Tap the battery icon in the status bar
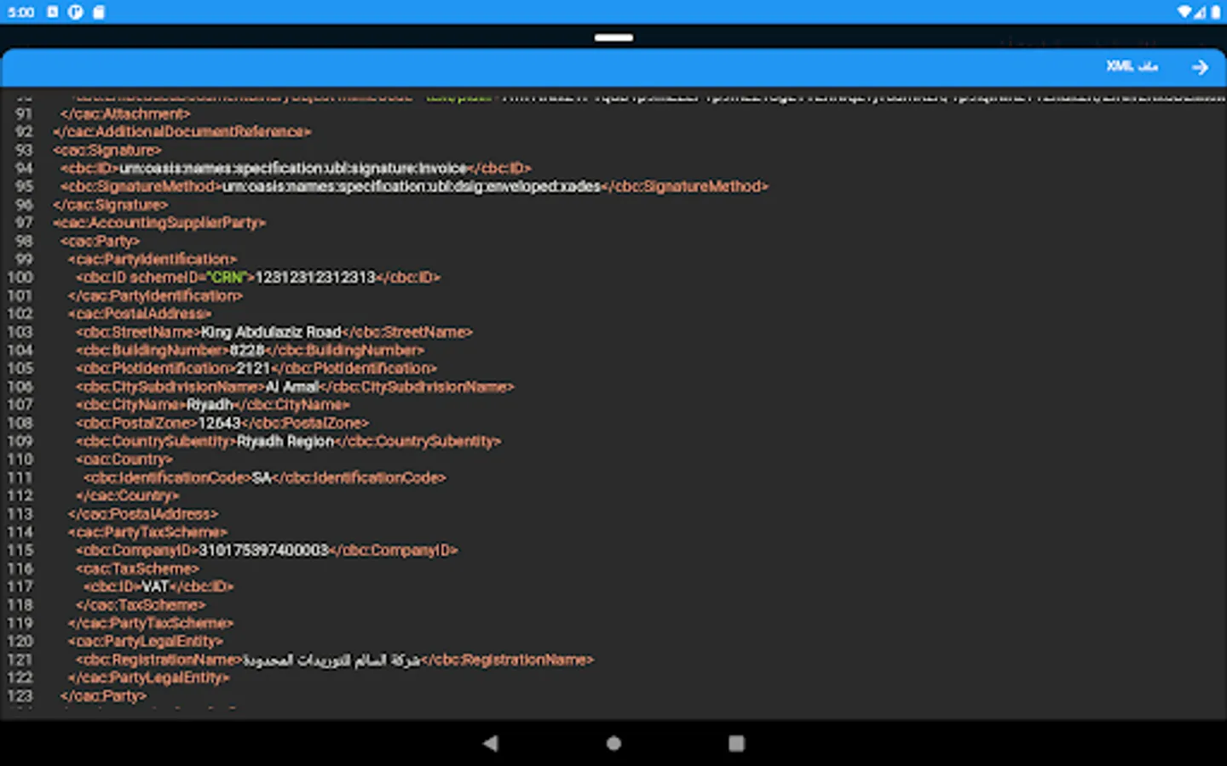This screenshot has width=1227, height=766. tap(1216, 12)
